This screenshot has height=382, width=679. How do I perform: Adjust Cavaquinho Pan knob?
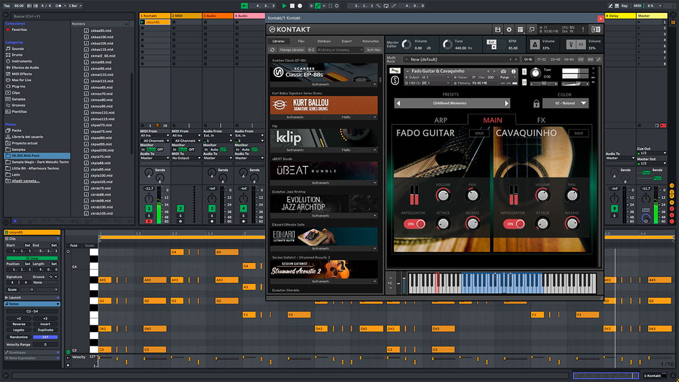pos(571,196)
